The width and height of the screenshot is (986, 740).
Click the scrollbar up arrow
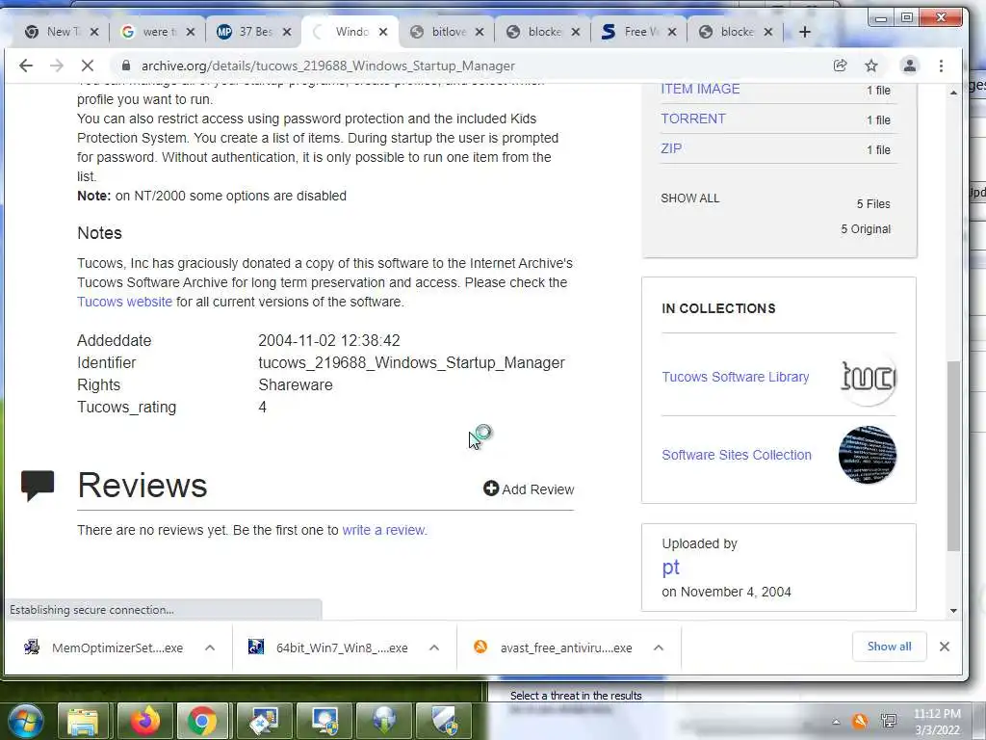(x=953, y=92)
